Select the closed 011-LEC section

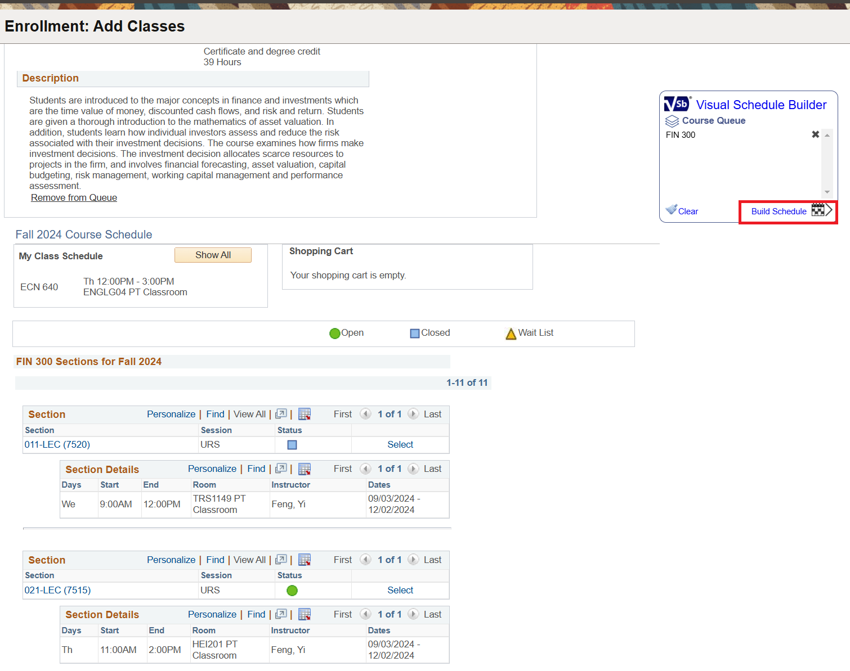pyautogui.click(x=400, y=444)
